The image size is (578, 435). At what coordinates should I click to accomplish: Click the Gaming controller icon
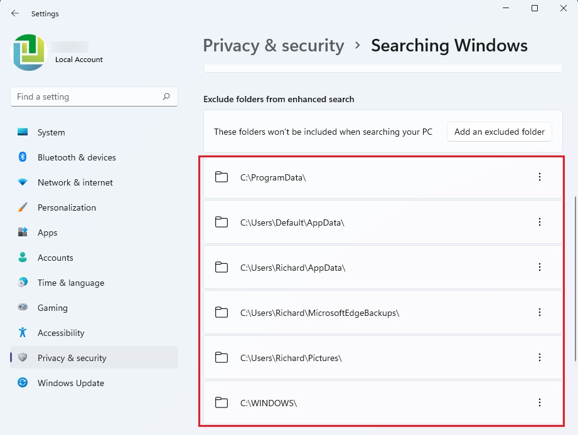tap(23, 307)
